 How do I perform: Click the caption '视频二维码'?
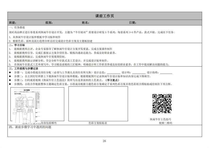(x=165, y=123)
